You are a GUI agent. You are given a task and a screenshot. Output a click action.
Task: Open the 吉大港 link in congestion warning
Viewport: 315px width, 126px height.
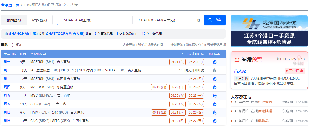[240, 71]
